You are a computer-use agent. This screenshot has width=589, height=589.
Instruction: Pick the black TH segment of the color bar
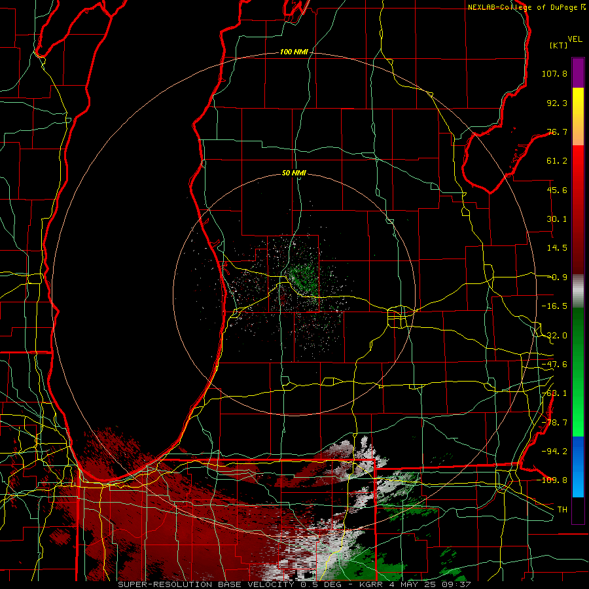pyautogui.click(x=578, y=510)
